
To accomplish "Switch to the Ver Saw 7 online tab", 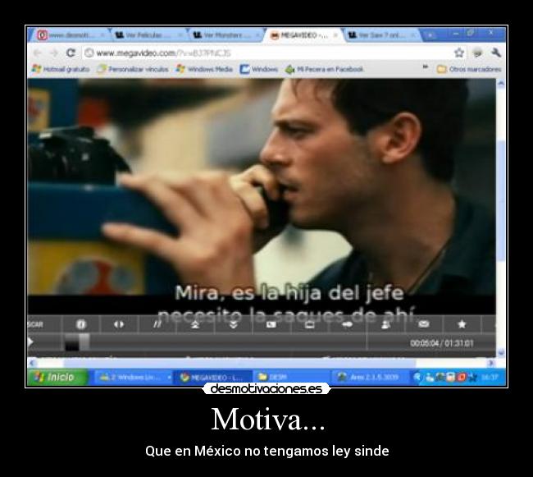I will point(382,35).
